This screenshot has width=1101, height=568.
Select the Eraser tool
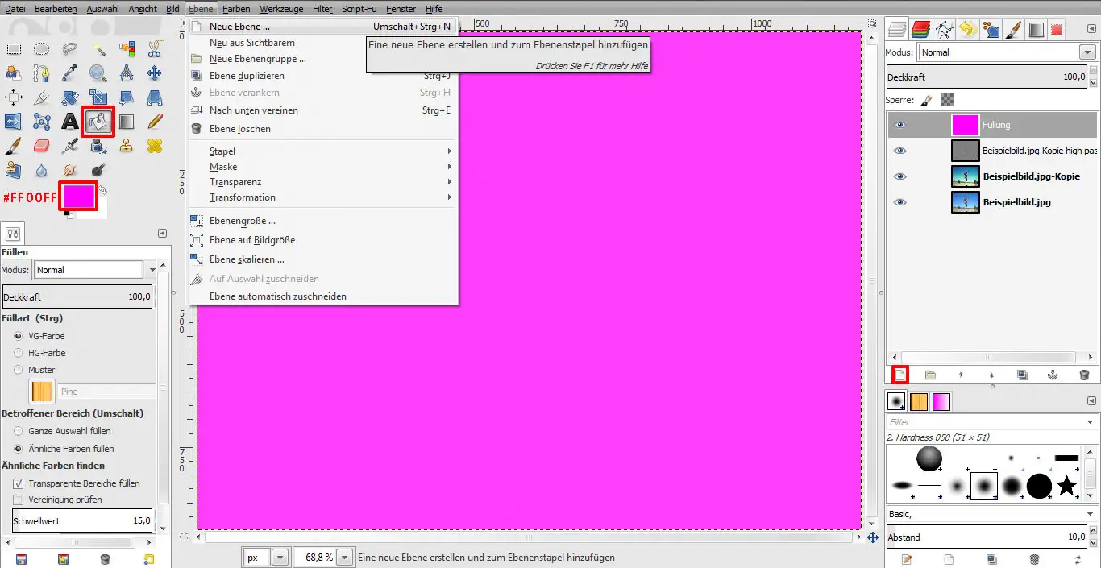pyautogui.click(x=42, y=146)
